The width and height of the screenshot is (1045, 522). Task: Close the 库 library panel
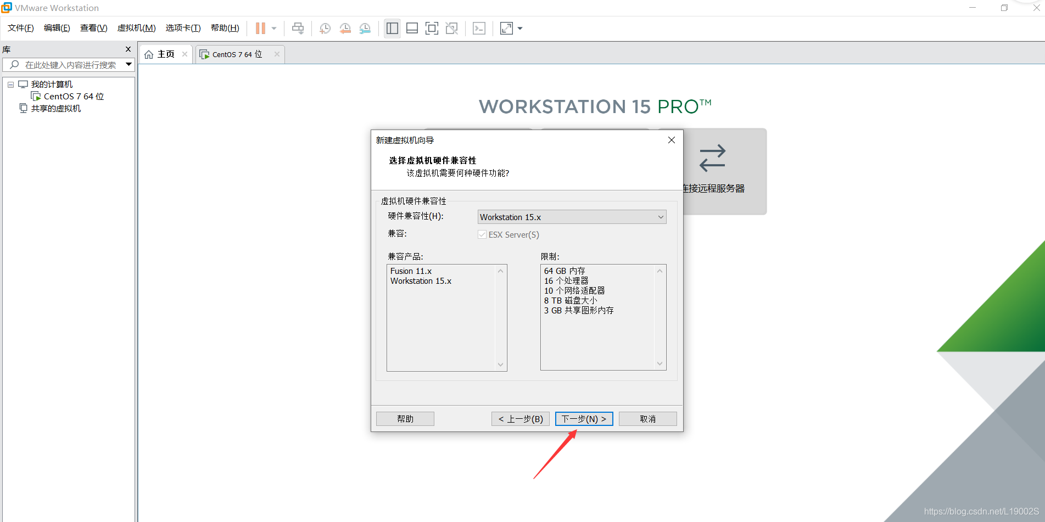click(x=128, y=49)
